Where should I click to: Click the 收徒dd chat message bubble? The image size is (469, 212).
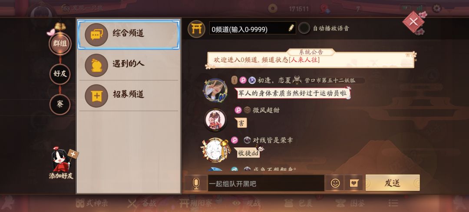(248, 153)
